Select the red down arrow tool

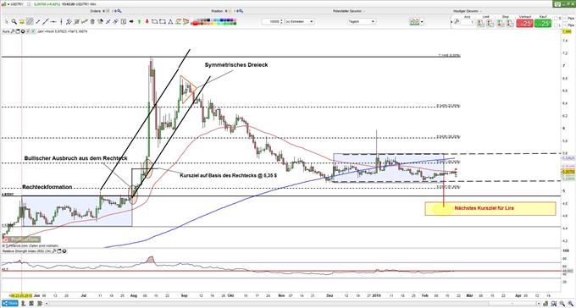(x=147, y=22)
